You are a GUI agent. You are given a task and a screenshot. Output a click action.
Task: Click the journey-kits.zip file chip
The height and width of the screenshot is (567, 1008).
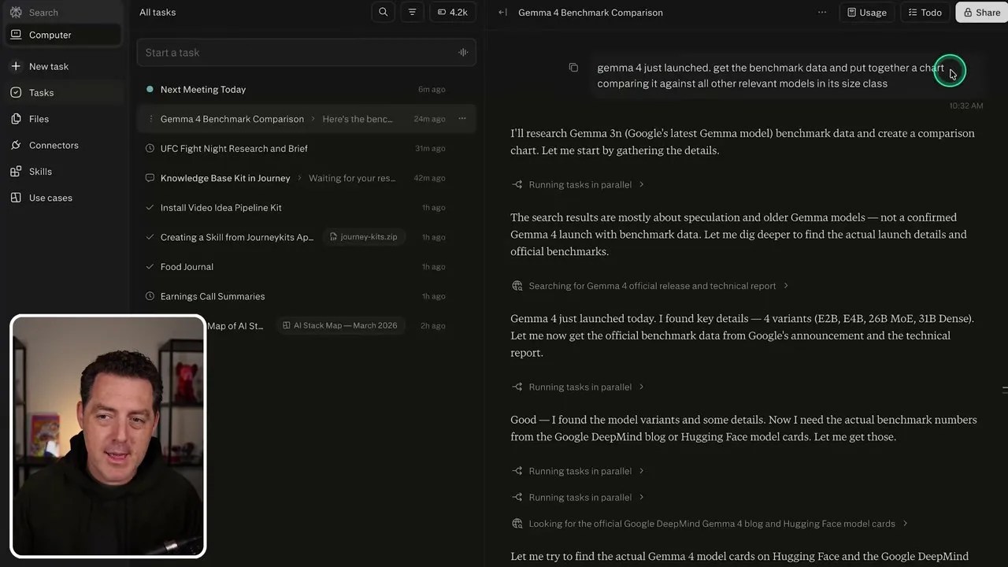363,237
